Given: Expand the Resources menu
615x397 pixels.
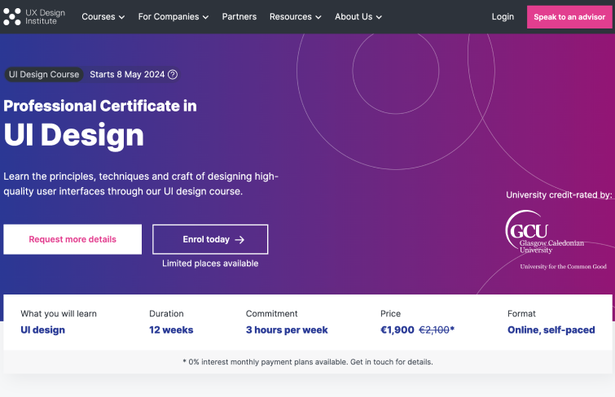Looking at the screenshot, I should coord(295,17).
